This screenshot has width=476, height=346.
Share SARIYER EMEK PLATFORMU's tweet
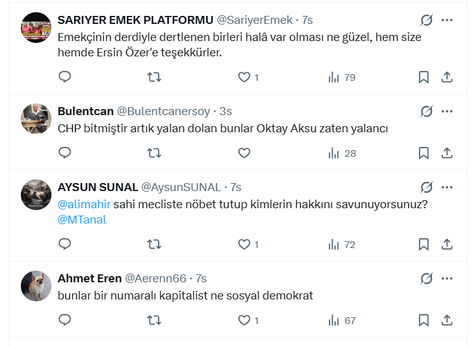pyautogui.click(x=447, y=77)
